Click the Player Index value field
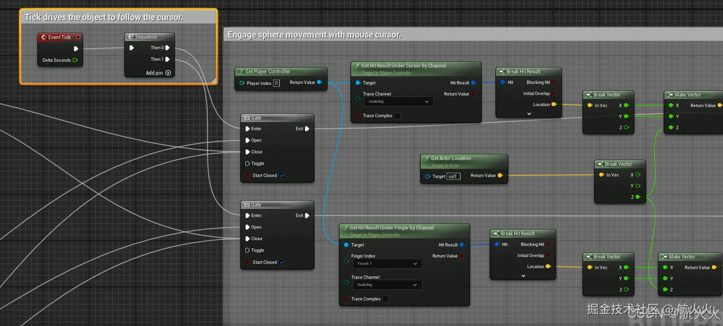Screen dimensions: 723x326 tap(276, 83)
